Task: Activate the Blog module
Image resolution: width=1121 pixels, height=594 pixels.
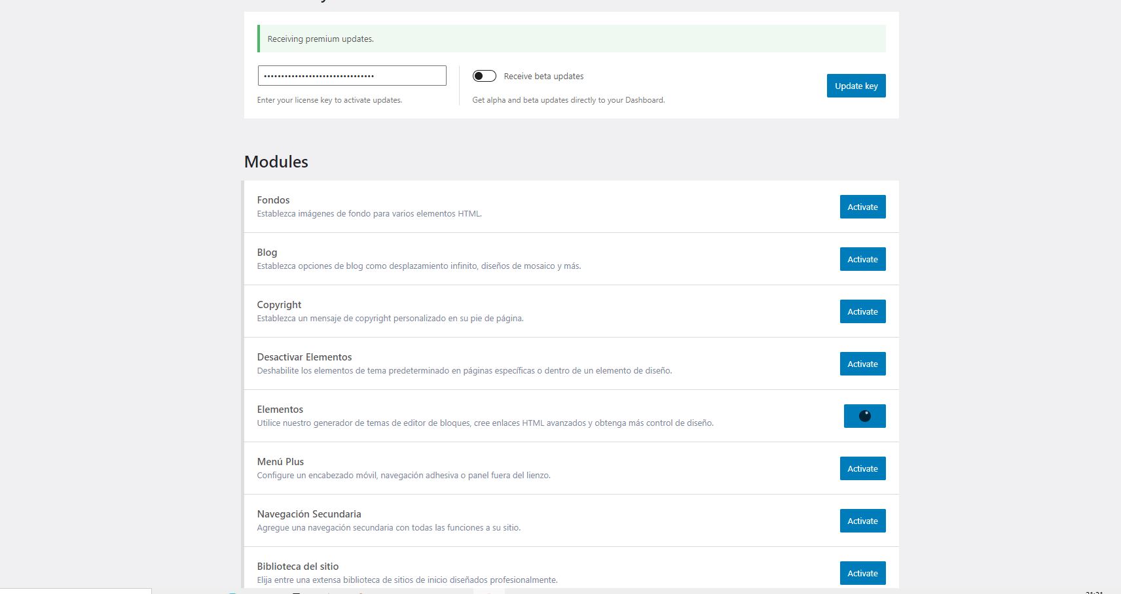Action: pos(862,259)
